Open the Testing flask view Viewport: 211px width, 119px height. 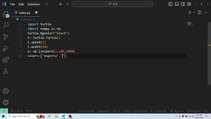[x=6, y=71]
